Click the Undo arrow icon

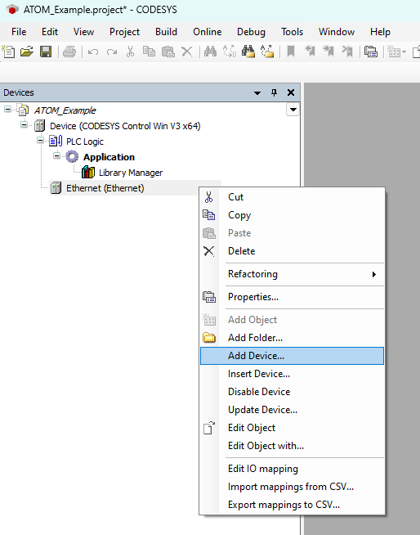point(93,52)
